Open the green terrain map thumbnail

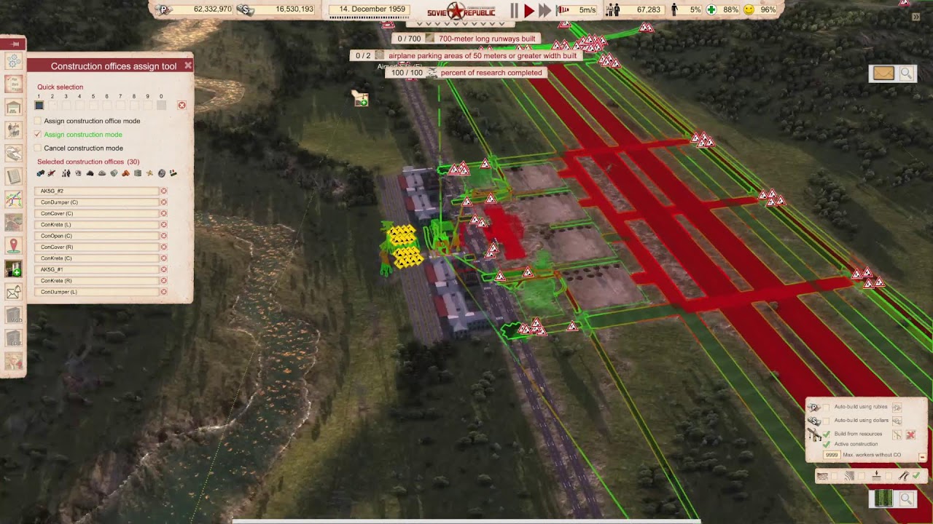coord(883,499)
